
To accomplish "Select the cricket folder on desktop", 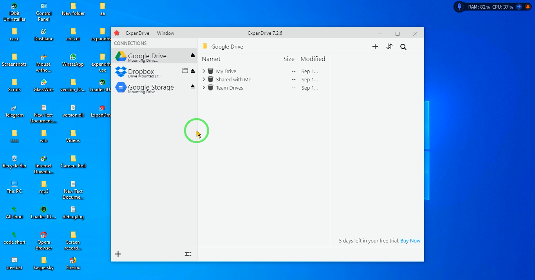I will point(73,34).
